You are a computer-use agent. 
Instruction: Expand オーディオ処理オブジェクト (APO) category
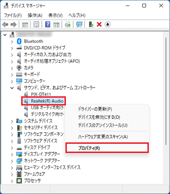click(x=12, y=61)
